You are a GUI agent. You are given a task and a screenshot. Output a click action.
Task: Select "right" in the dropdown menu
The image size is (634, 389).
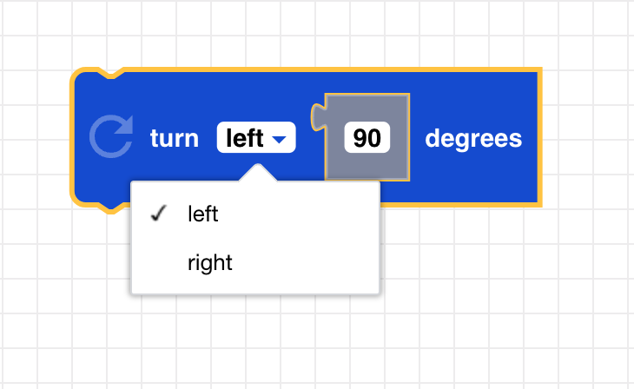pyautogui.click(x=210, y=262)
